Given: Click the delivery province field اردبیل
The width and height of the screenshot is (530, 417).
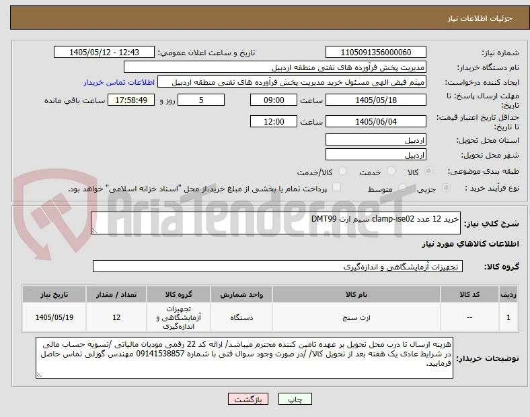Looking at the screenshot, I should 375,139.
